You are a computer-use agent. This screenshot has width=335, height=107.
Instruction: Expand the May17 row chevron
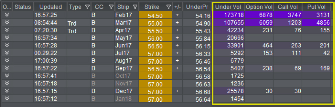pos(7,38)
